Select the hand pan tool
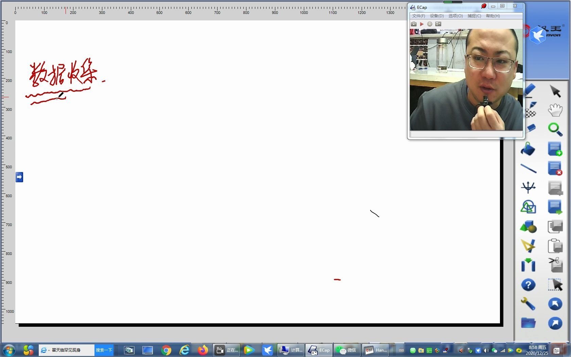 pos(555,110)
